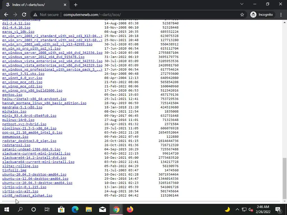Open Windows taskbar search
287x215 pixels.
[20, 209]
